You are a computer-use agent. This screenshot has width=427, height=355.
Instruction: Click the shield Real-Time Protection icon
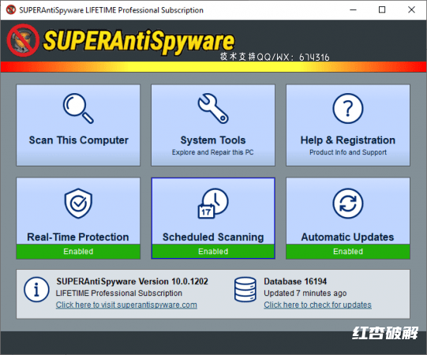(x=78, y=203)
